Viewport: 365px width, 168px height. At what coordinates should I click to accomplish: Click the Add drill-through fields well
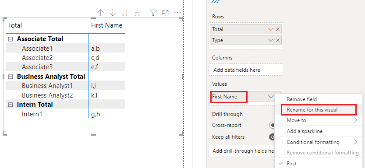coord(242,151)
